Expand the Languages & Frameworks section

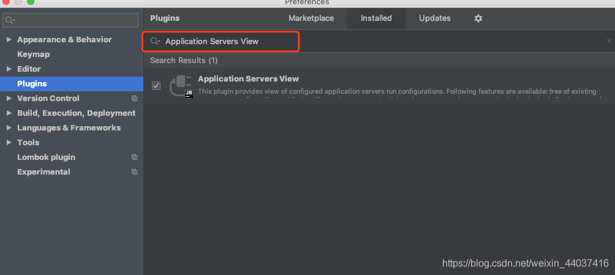click(x=9, y=128)
